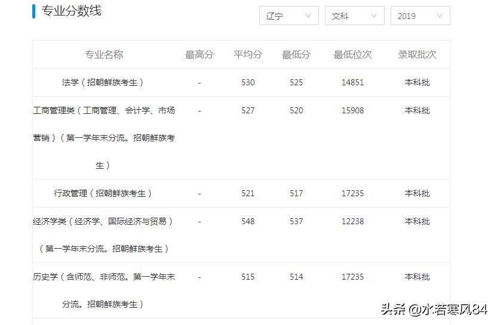Click the 平均分 column header
The height and width of the screenshot is (325, 497).
248,54
